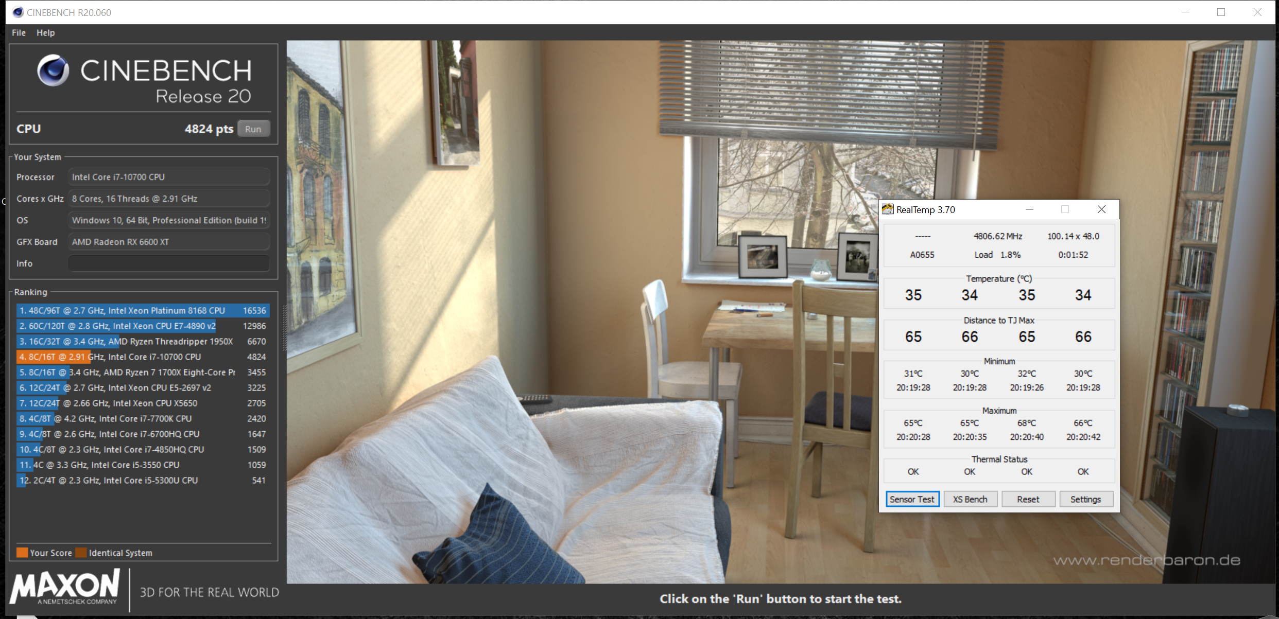This screenshot has height=619, width=1279.
Task: Minimize the Cinebench window
Action: pyautogui.click(x=1185, y=12)
